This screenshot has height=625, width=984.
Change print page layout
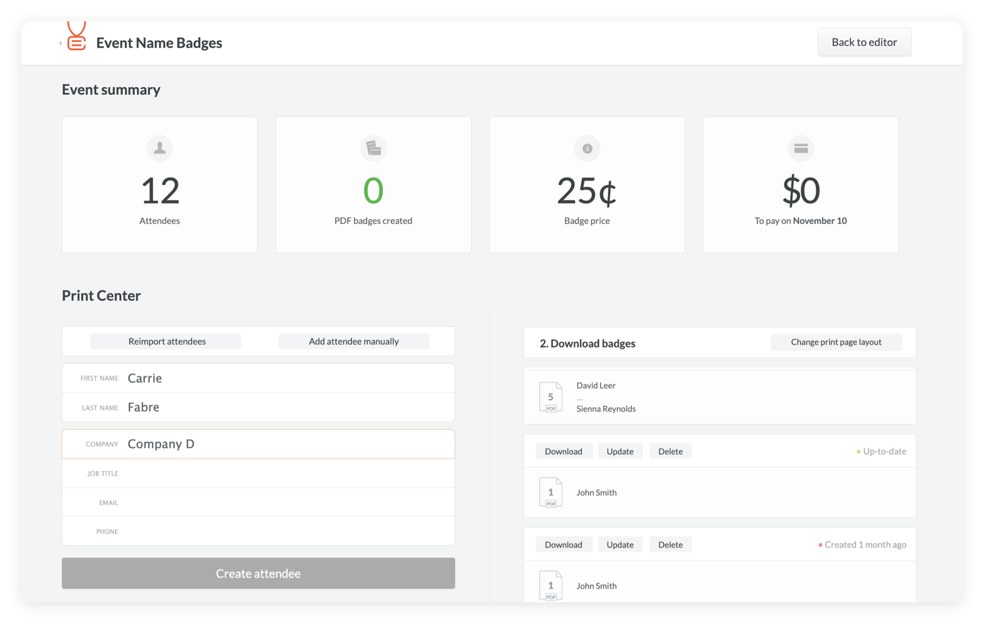836,342
